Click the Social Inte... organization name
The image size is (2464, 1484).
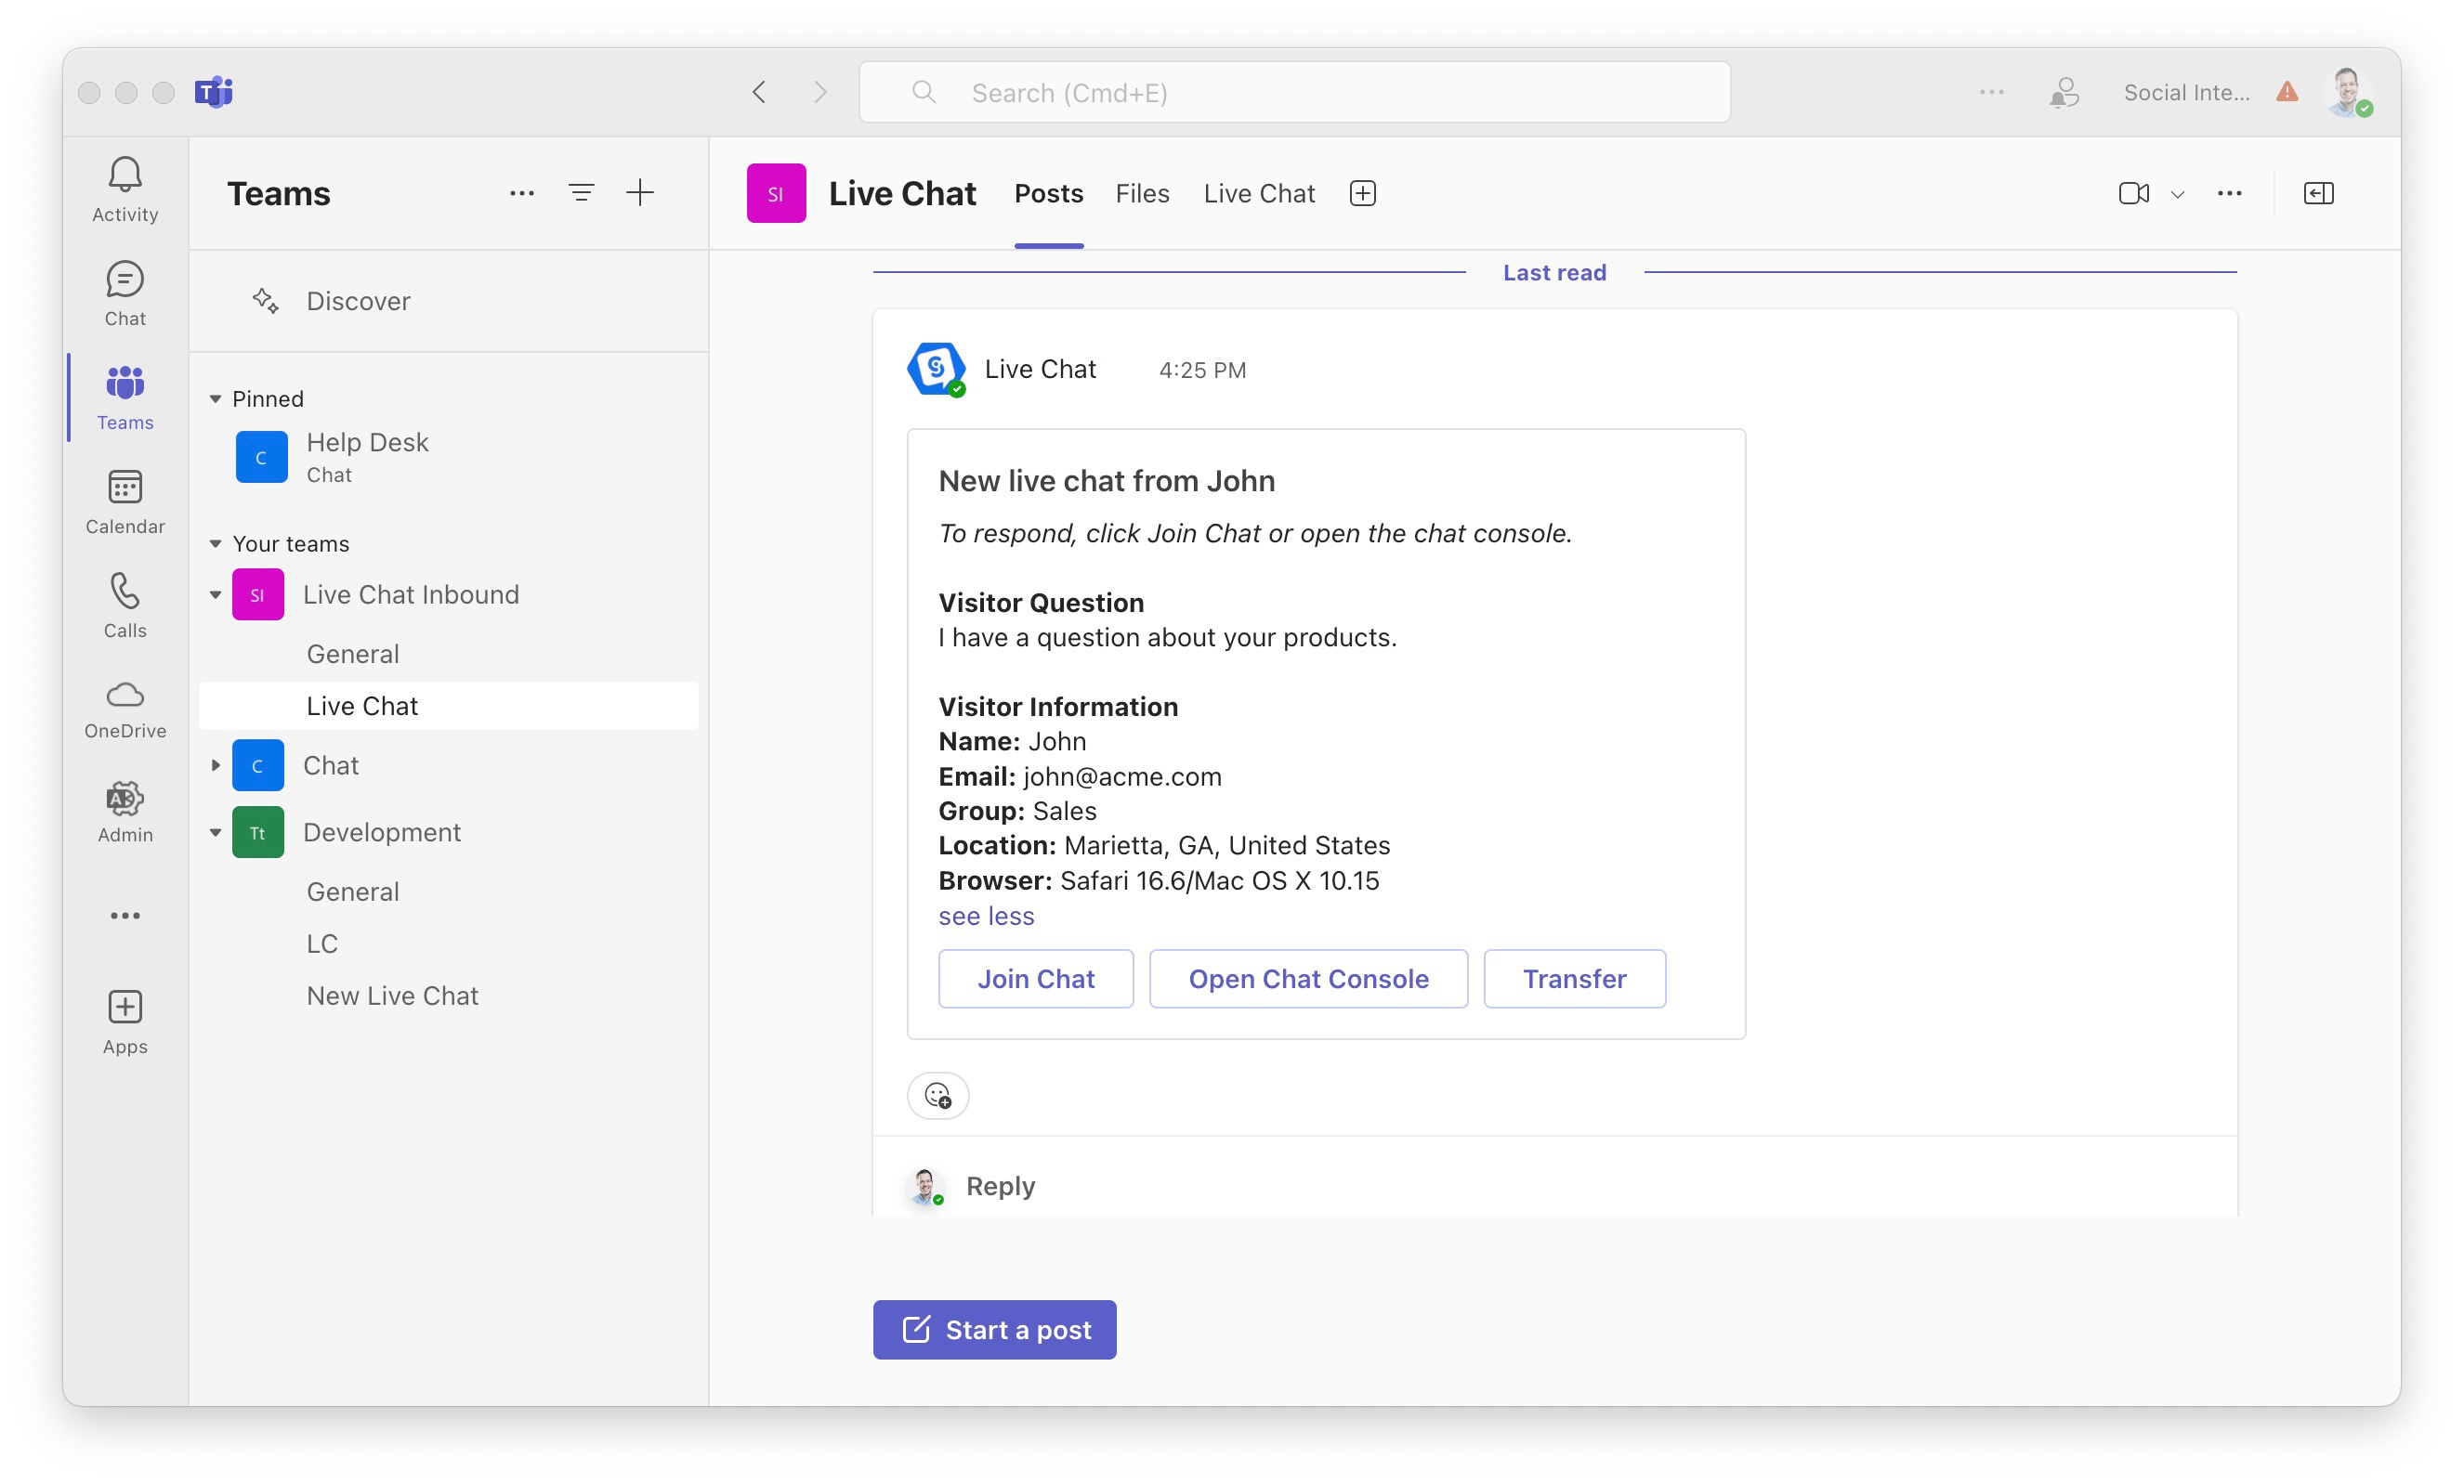click(2186, 92)
